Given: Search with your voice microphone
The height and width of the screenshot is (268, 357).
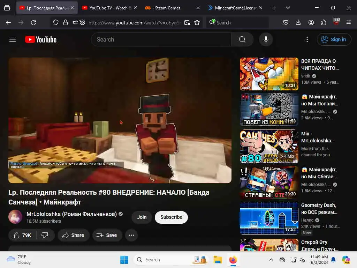Looking at the screenshot, I should [x=266, y=39].
